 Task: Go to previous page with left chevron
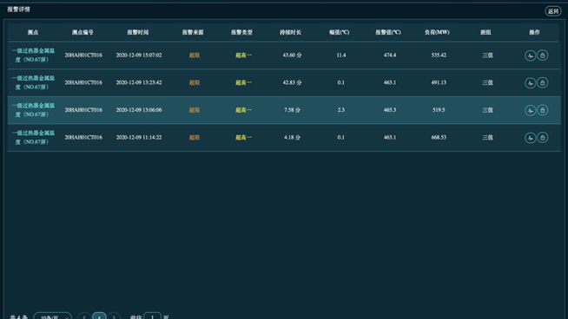tap(84, 316)
